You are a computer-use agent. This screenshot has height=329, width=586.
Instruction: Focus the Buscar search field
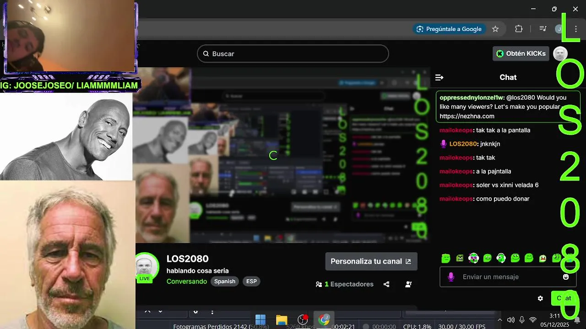pyautogui.click(x=293, y=53)
